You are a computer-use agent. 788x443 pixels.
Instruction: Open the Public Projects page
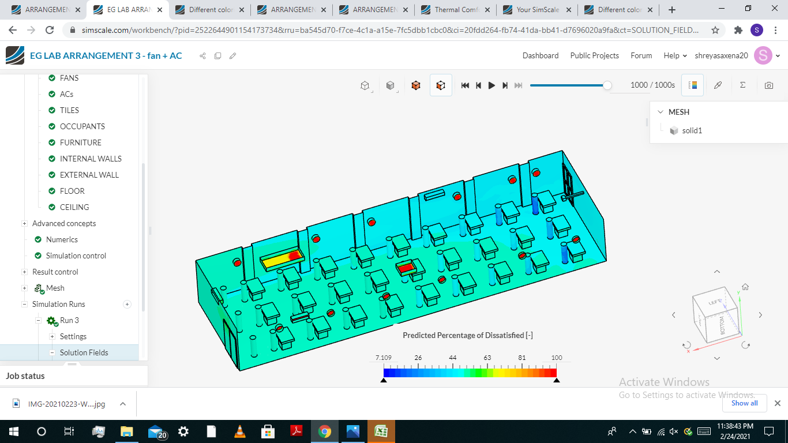[x=594, y=56]
